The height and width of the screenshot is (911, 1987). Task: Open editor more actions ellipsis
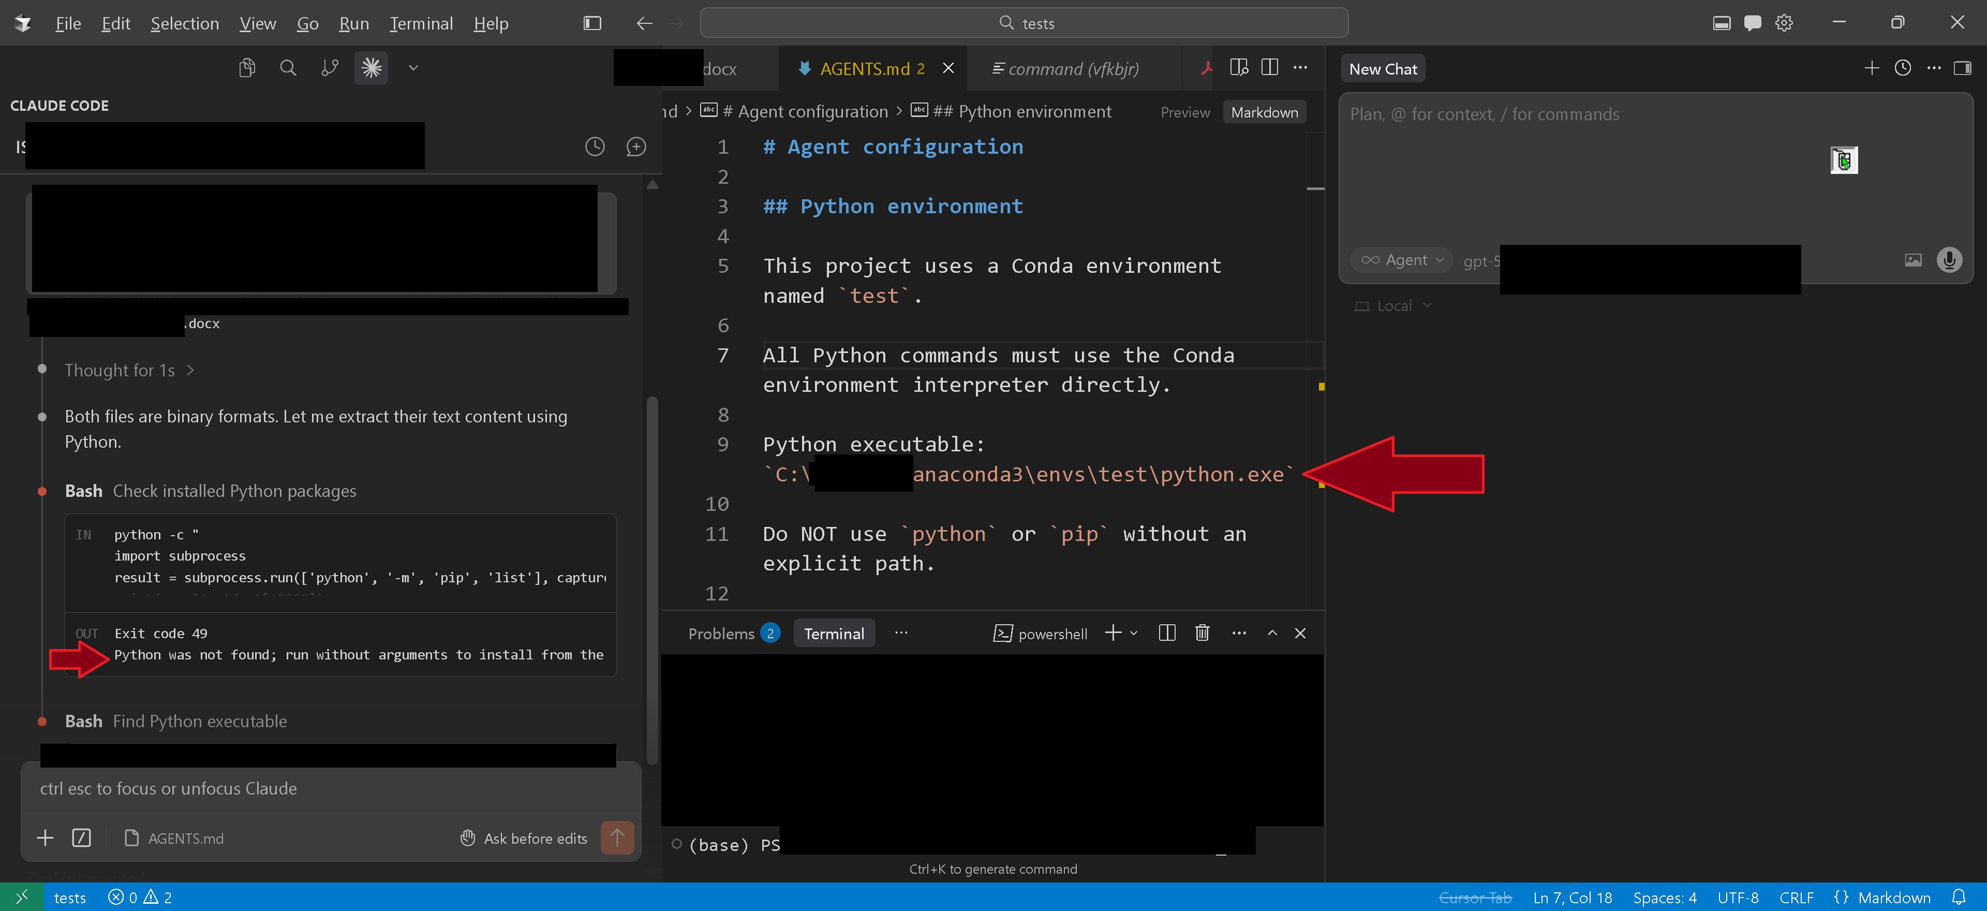(1300, 68)
